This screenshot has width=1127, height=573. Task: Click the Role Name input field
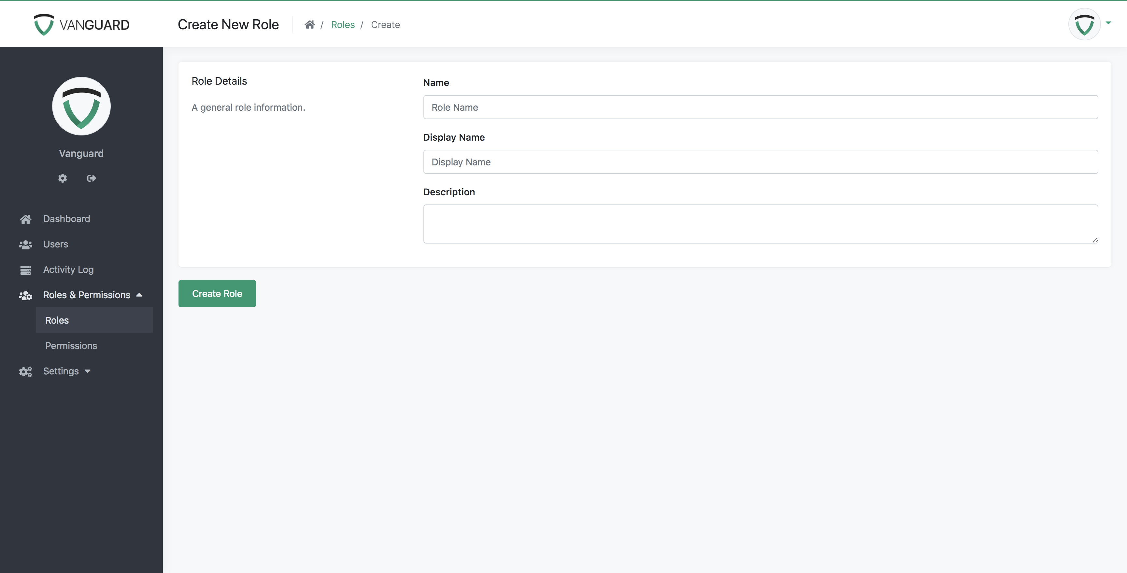(x=760, y=107)
